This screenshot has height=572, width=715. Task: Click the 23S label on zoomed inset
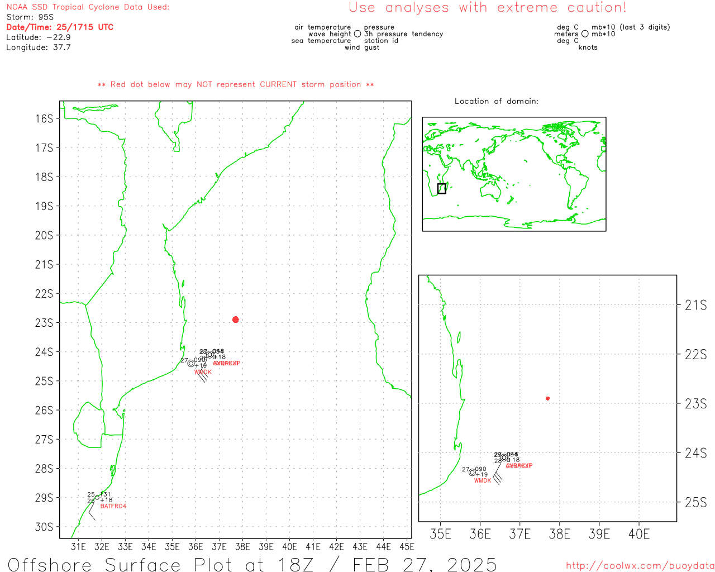click(x=696, y=403)
